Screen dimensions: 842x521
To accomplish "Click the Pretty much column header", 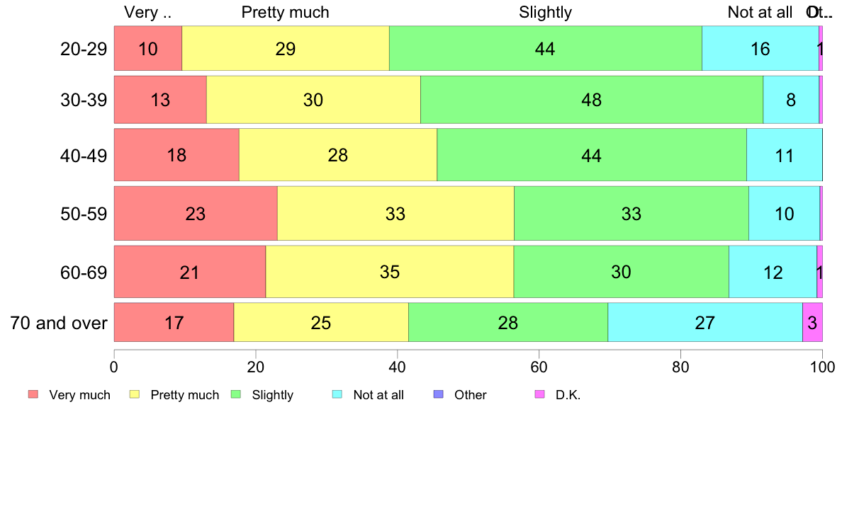I will (285, 12).
